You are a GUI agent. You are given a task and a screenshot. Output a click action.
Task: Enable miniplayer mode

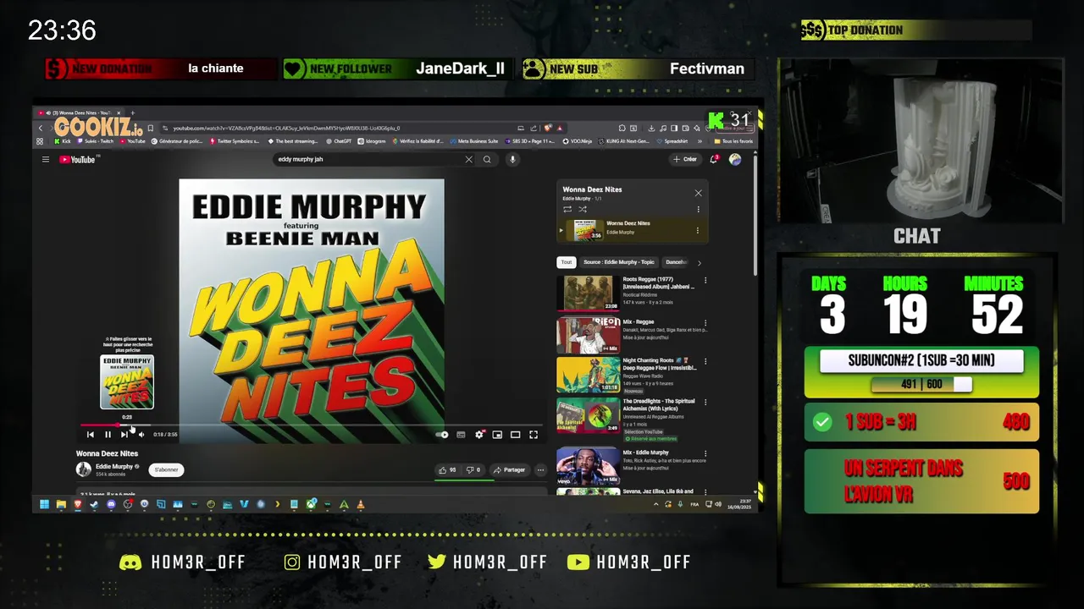pos(497,435)
